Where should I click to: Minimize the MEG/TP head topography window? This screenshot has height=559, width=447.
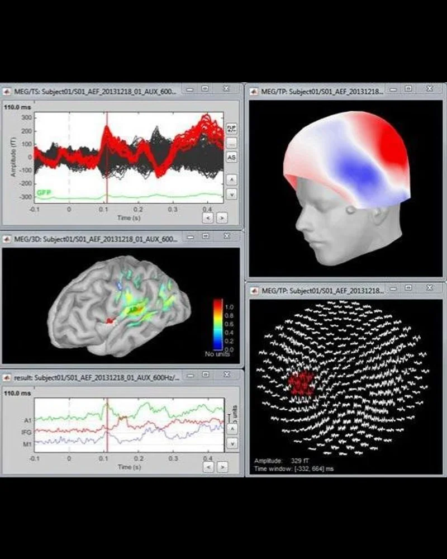coord(392,89)
